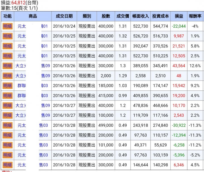Open product link in the 345,491 cost row
Image resolution: width=204 pixels, height=172 pixels.
pos(33,66)
